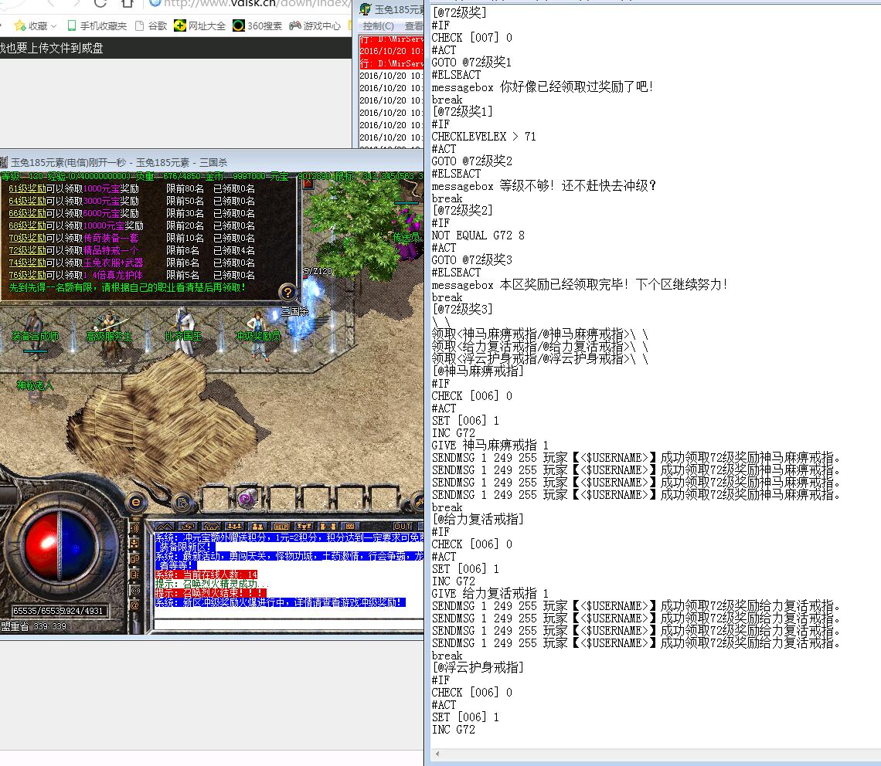
Task: Click the script label '[@给力复活戒指]'
Action: tap(478, 520)
